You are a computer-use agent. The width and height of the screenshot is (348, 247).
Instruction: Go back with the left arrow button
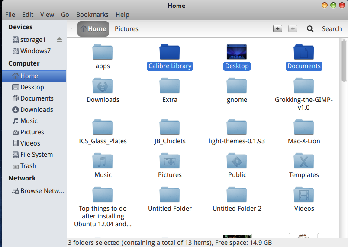[277, 29]
